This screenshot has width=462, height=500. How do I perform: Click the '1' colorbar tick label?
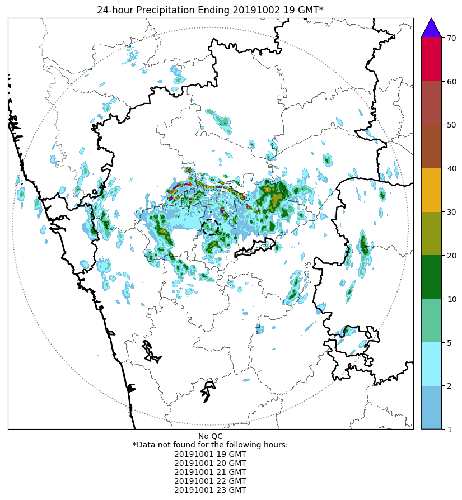[x=450, y=430]
